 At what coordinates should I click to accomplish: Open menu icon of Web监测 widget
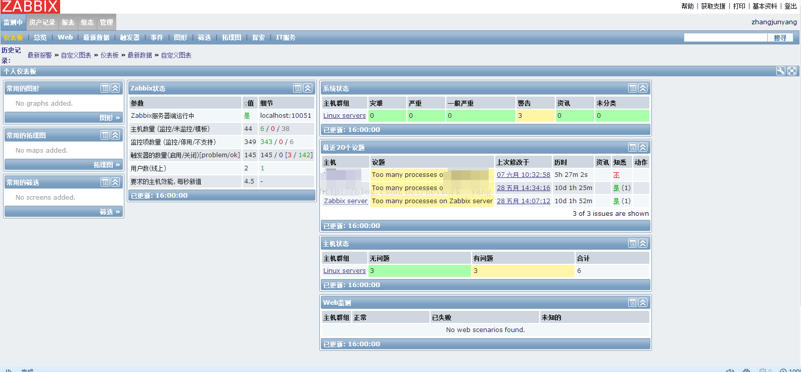[x=633, y=302]
